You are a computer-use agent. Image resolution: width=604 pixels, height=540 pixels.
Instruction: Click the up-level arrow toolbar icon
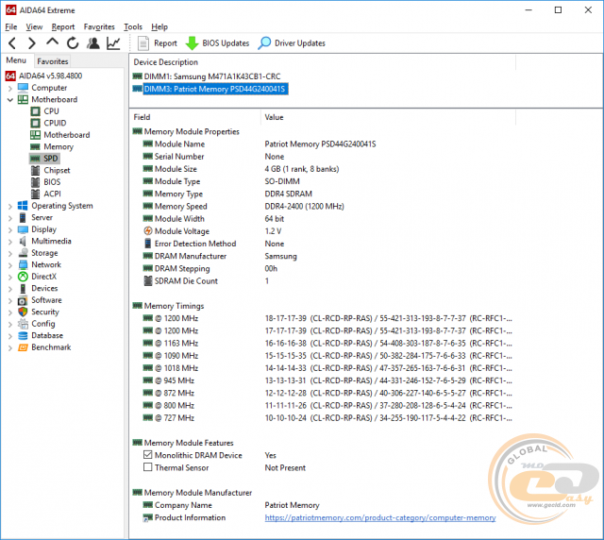click(x=53, y=42)
